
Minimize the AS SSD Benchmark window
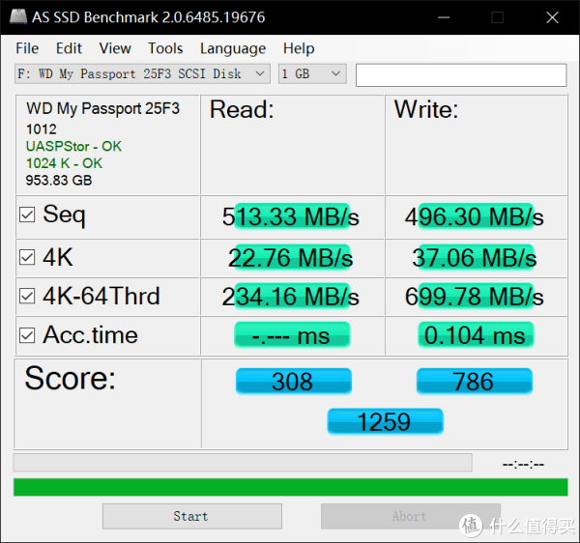click(444, 17)
